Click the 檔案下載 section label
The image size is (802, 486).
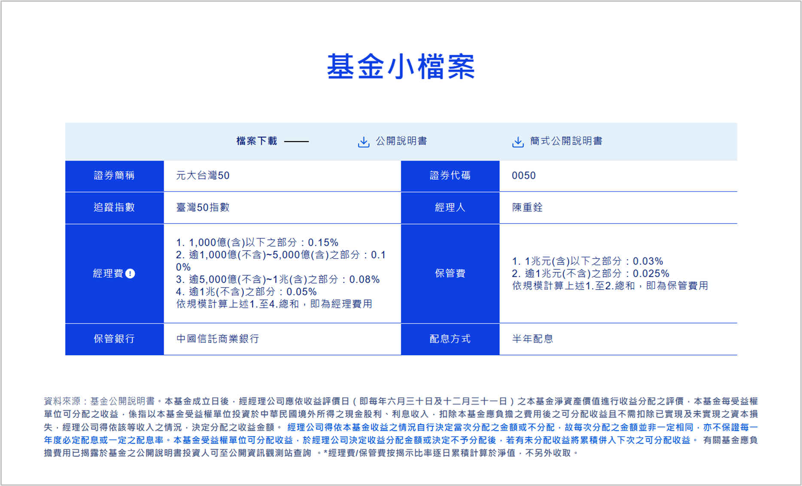257,140
